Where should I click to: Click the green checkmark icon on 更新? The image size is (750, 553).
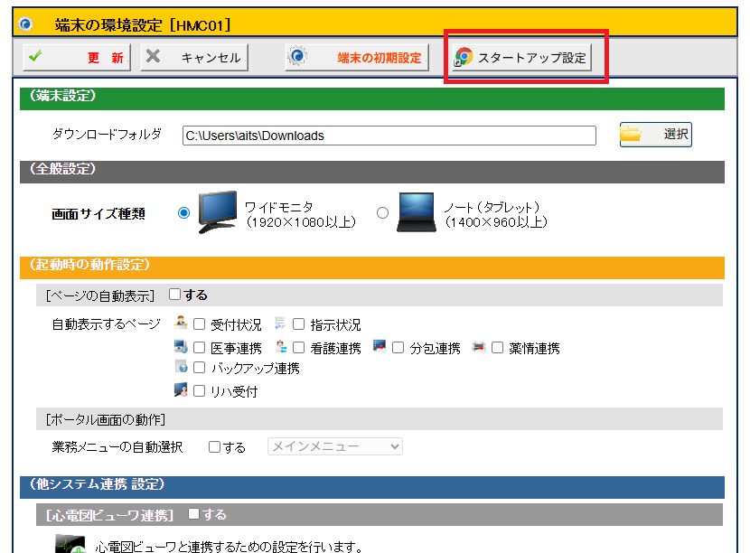pos(35,56)
